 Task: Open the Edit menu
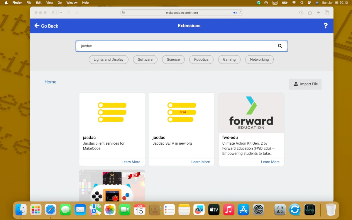39,3
